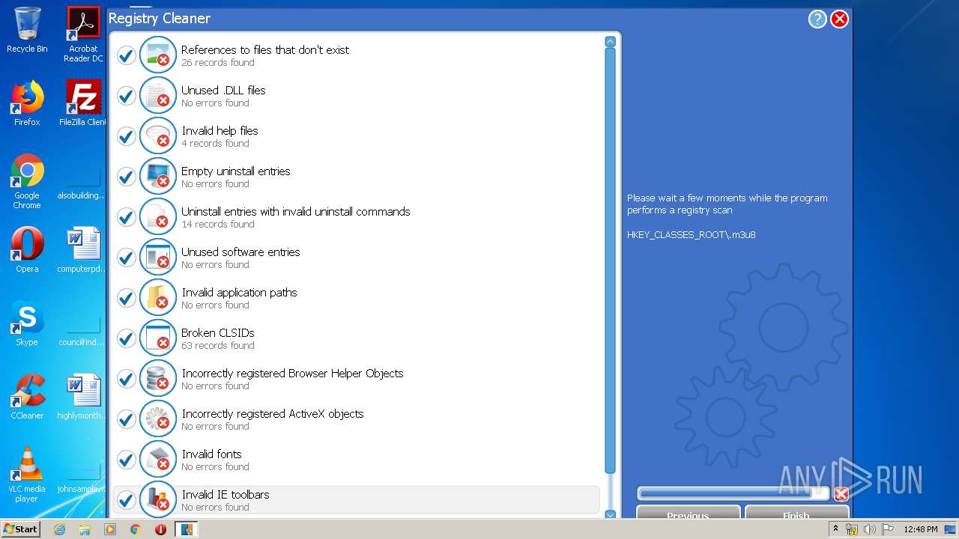
Task: Click the Browser Helper Objects category icon
Action: 158,379
